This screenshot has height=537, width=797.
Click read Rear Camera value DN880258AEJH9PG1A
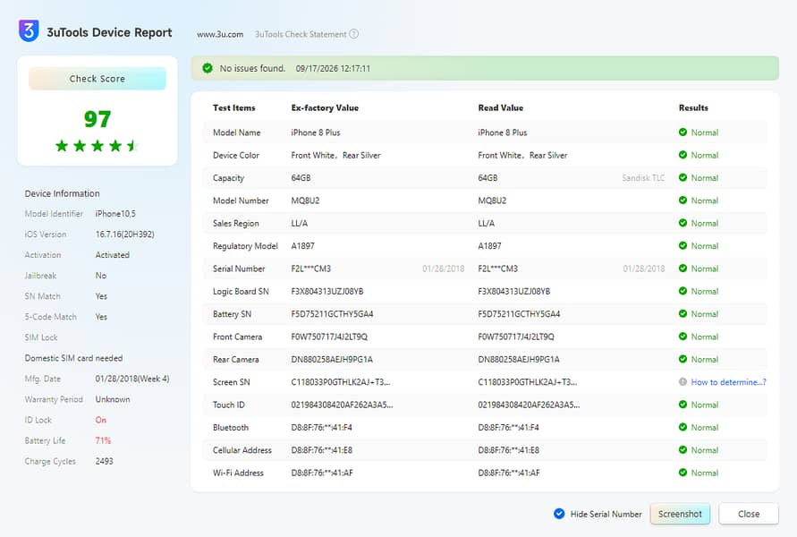(519, 360)
